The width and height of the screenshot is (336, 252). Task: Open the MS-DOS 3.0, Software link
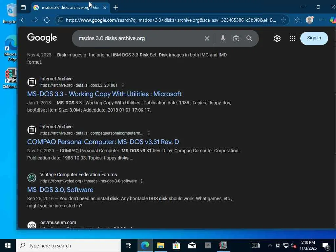pyautogui.click(x=60, y=190)
